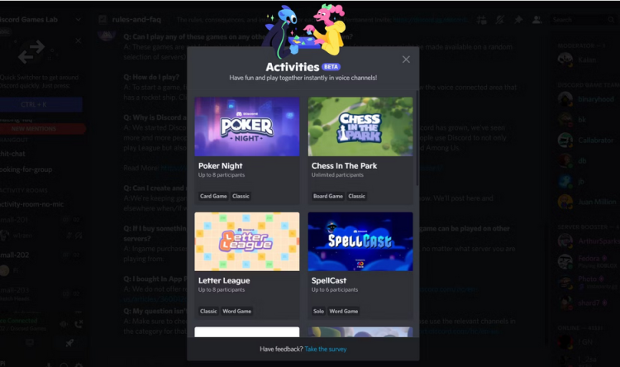
Task: Open ArthurSparks member entry
Action: coord(587,241)
